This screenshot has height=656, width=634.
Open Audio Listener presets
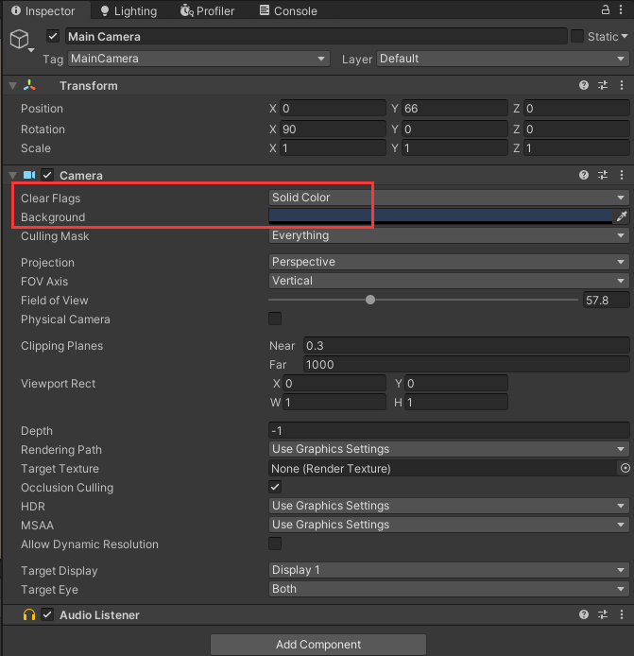(603, 614)
